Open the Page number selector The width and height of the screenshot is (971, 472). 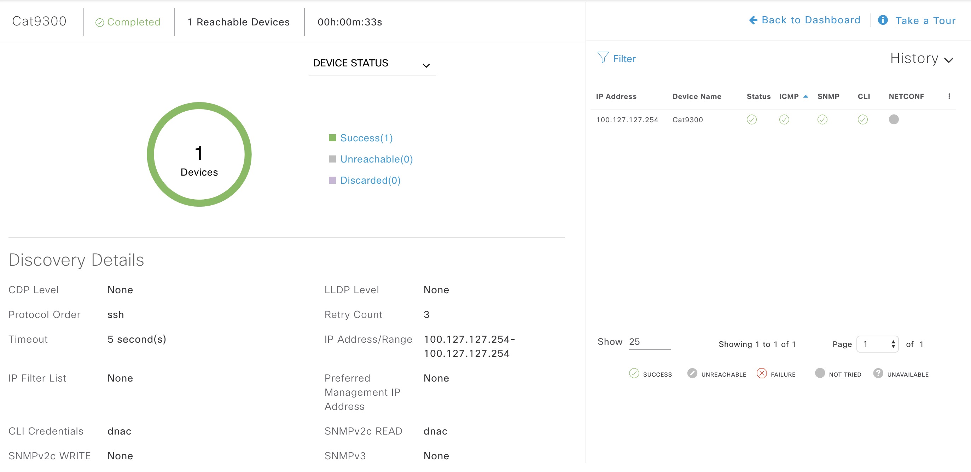tap(878, 344)
